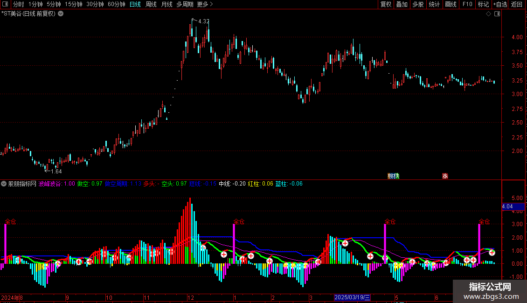
Task: Click the 标记 mark button
Action: click(483, 4)
